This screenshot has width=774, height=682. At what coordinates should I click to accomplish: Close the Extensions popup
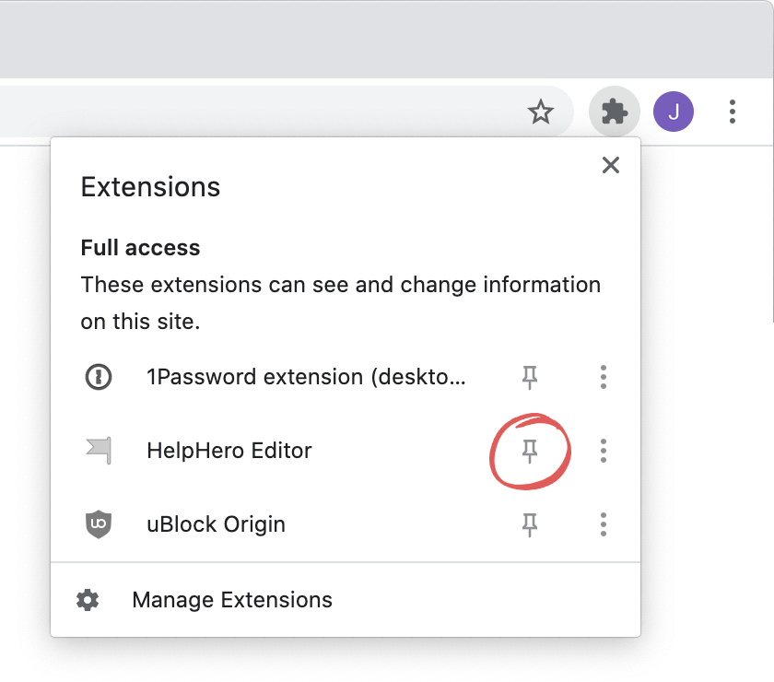click(x=611, y=165)
